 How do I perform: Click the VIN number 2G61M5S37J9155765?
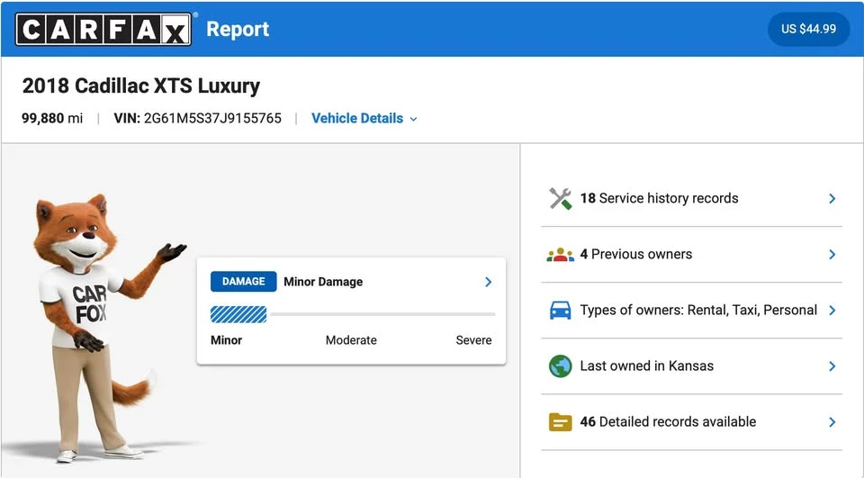point(212,118)
